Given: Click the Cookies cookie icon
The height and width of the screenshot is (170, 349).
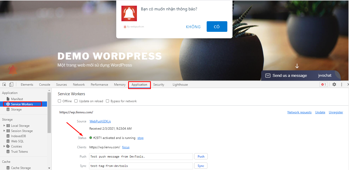Looking at the screenshot, I should 8,146.
